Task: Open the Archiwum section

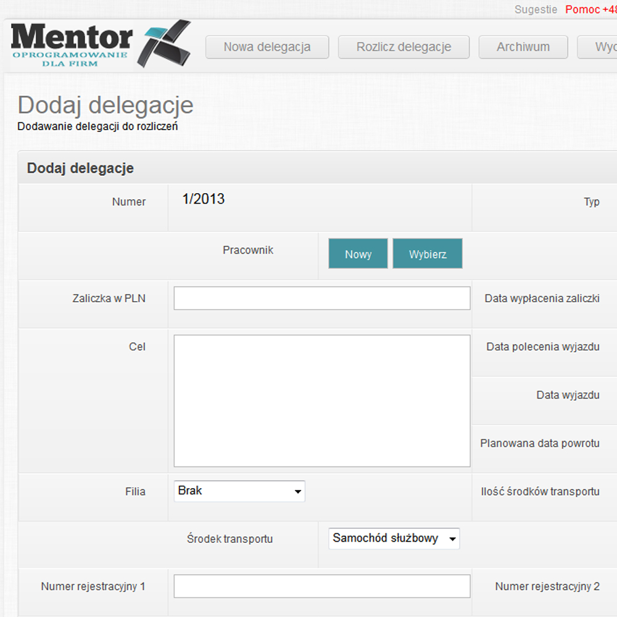Action: tap(523, 47)
